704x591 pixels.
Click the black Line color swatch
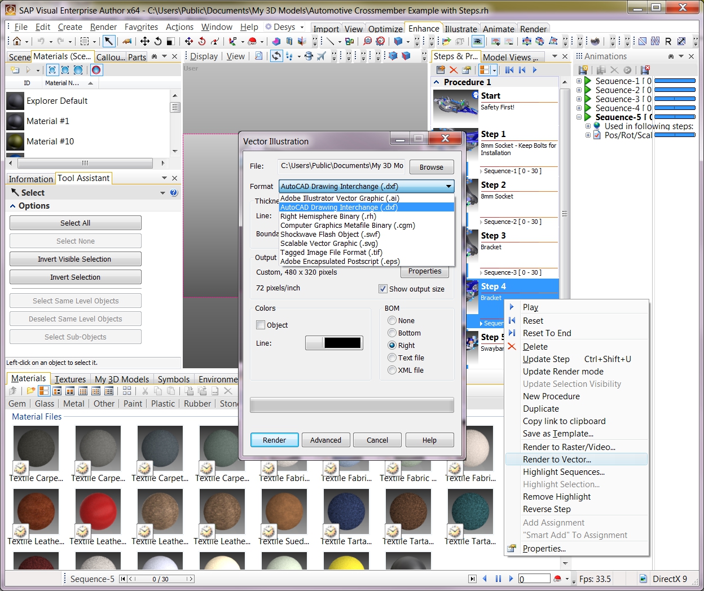(x=342, y=343)
